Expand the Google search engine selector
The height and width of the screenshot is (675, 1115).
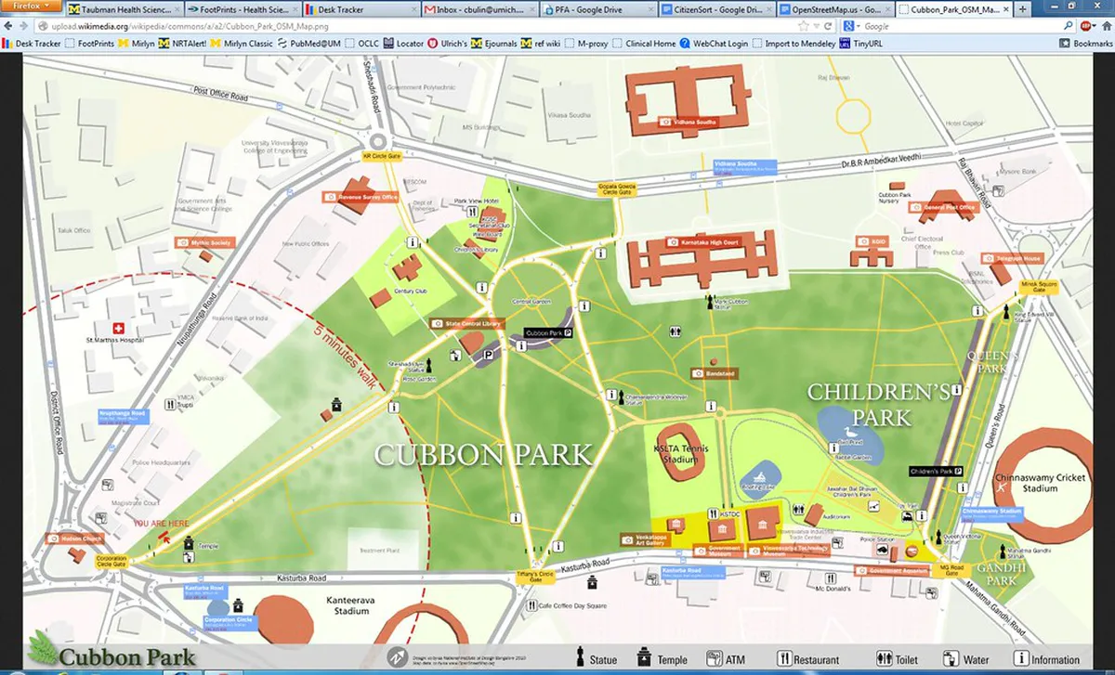click(x=849, y=26)
